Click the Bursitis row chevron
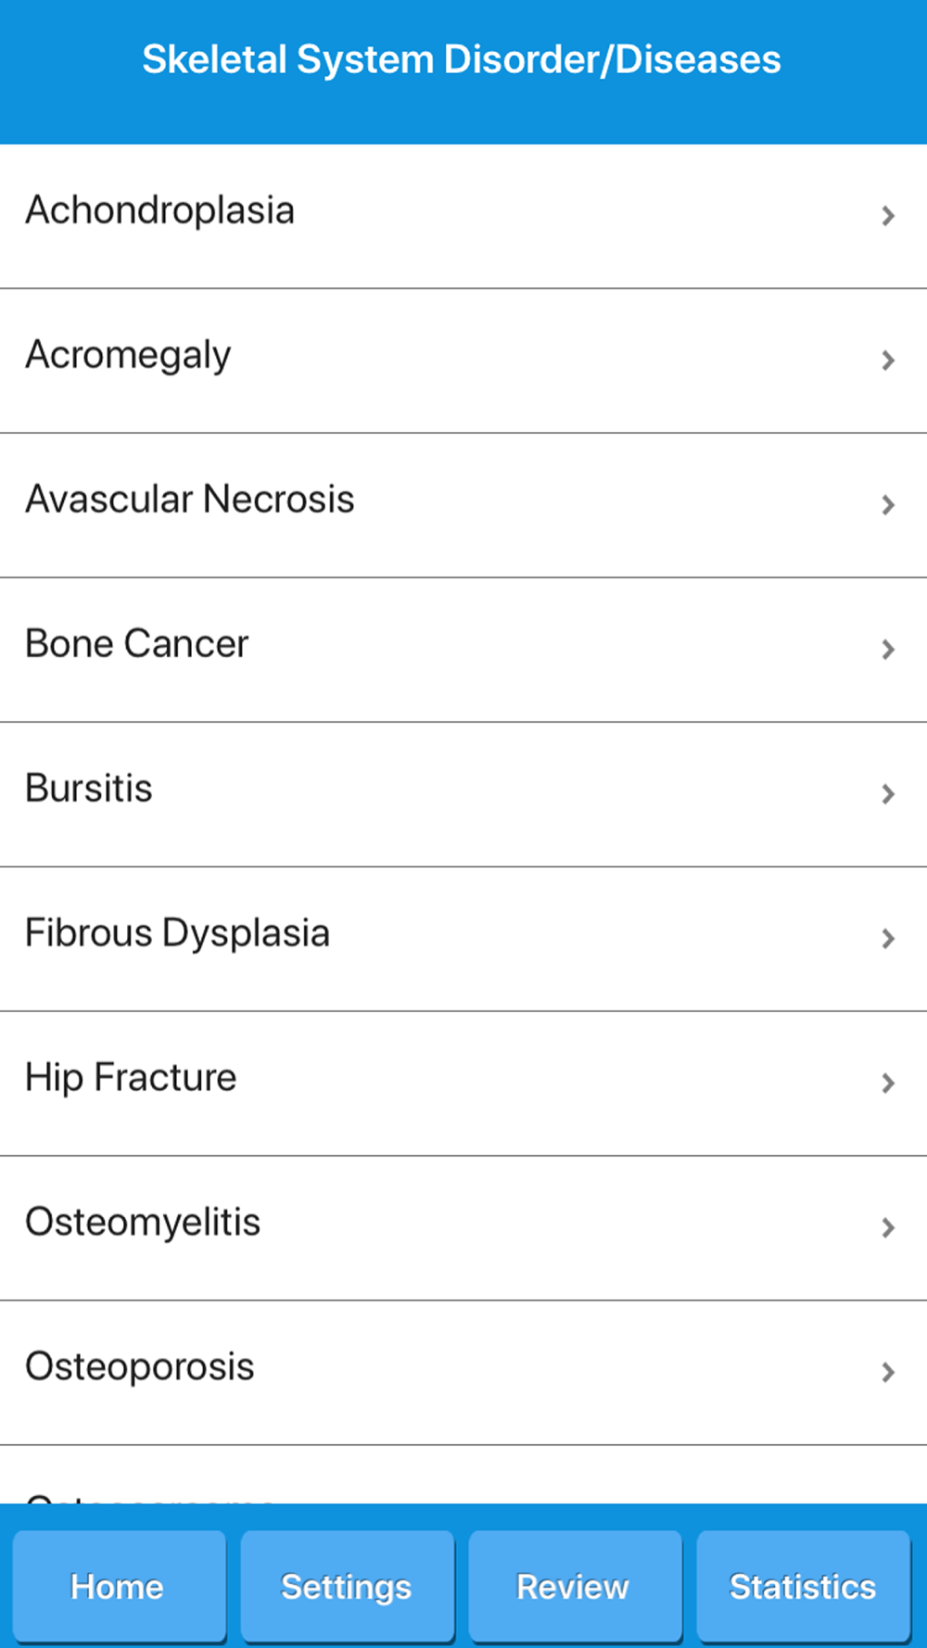927x1648 pixels. [888, 794]
